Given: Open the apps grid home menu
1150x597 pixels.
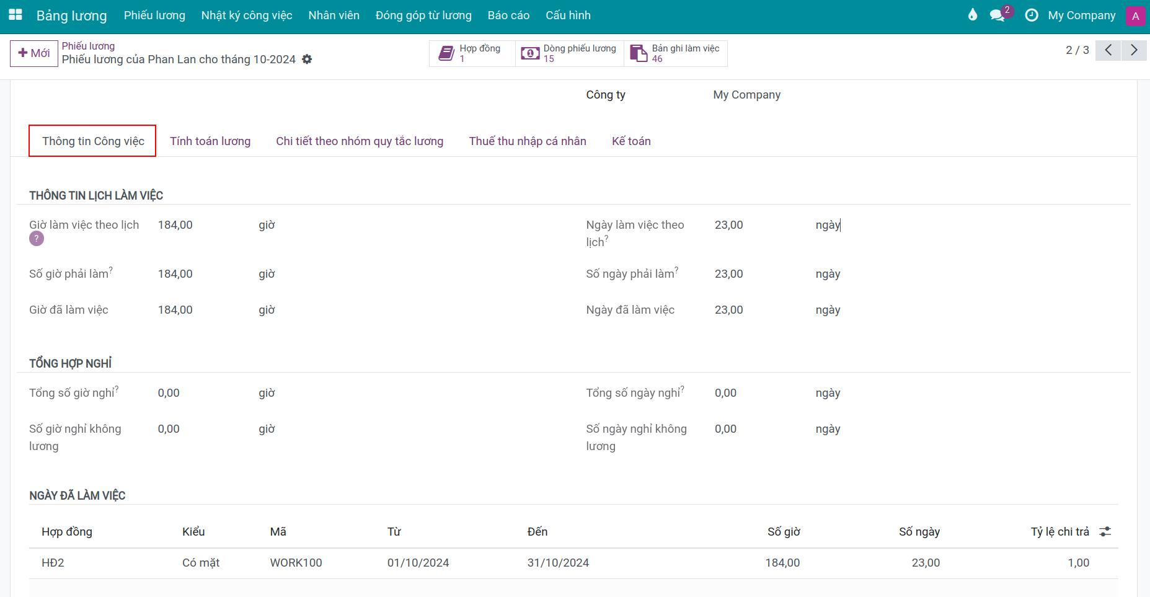Looking at the screenshot, I should point(15,15).
